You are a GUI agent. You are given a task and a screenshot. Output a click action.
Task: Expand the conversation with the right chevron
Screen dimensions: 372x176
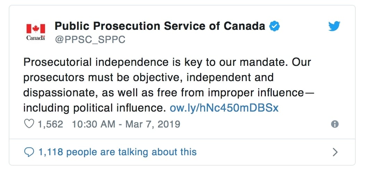(335, 152)
